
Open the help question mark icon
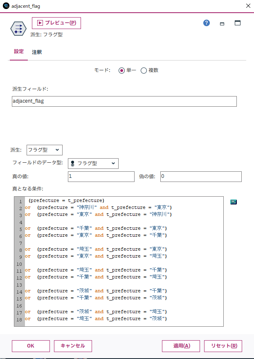207,23
